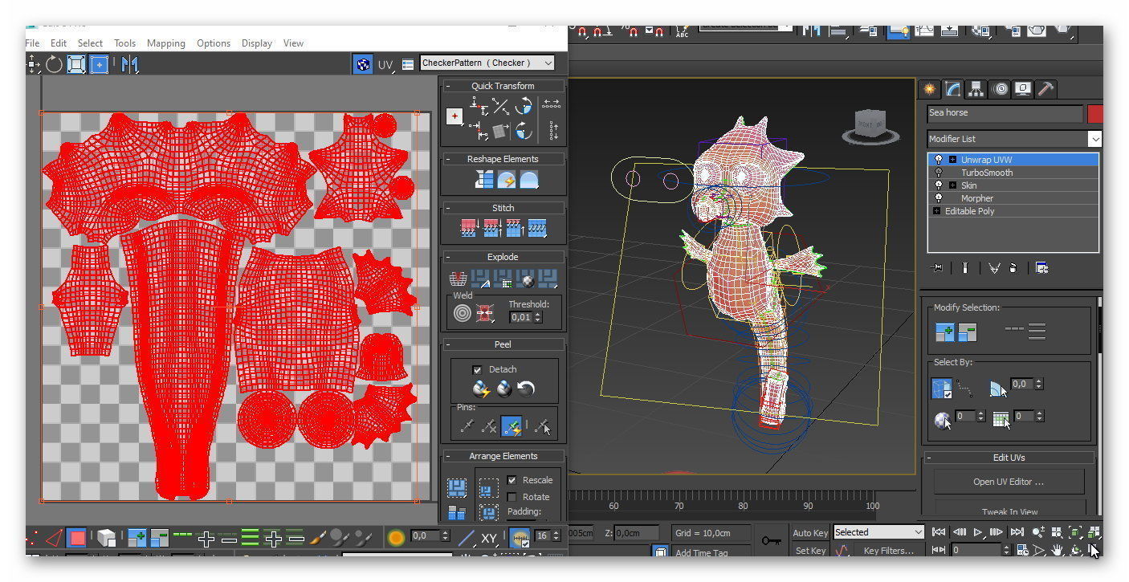Viewport: 1129px width, 582px height.
Task: Click the Straighten Selection icon
Action: coord(484,179)
